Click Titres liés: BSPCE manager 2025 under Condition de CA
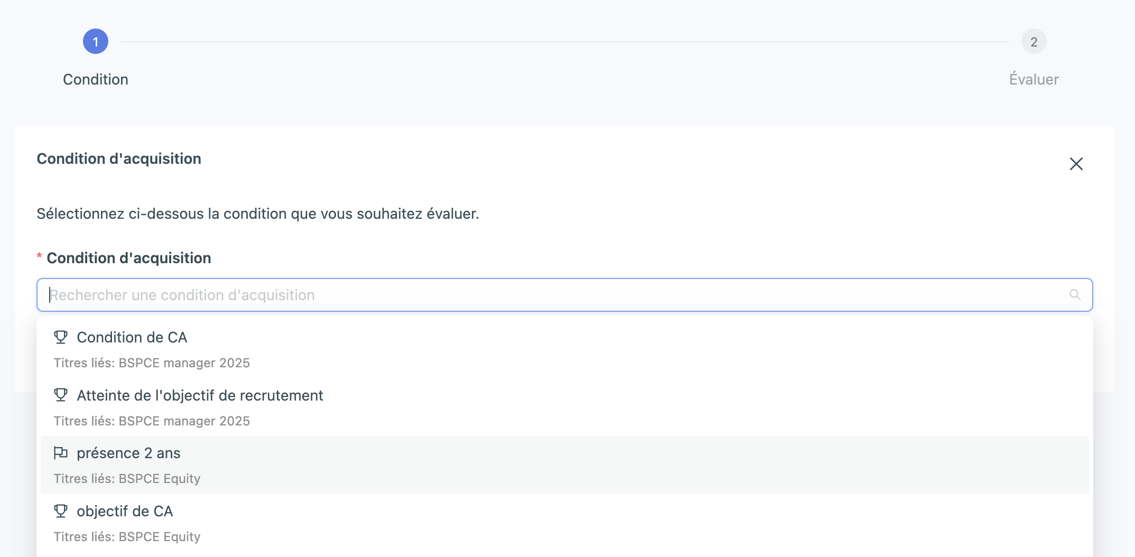 click(x=152, y=363)
